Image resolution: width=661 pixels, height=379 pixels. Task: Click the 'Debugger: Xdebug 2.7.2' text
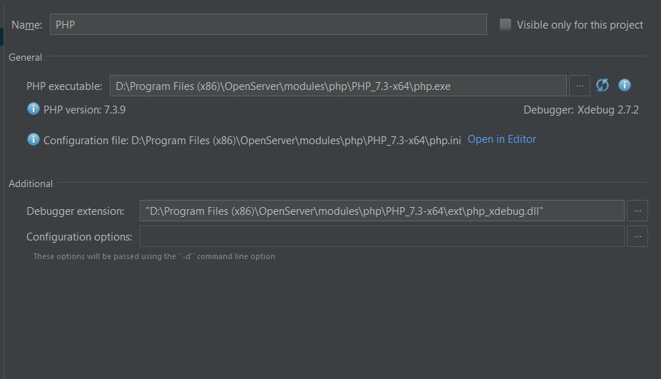[x=581, y=110]
